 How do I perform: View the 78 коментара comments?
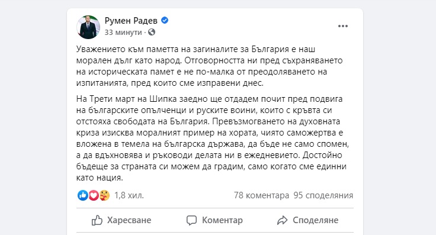pos(261,195)
